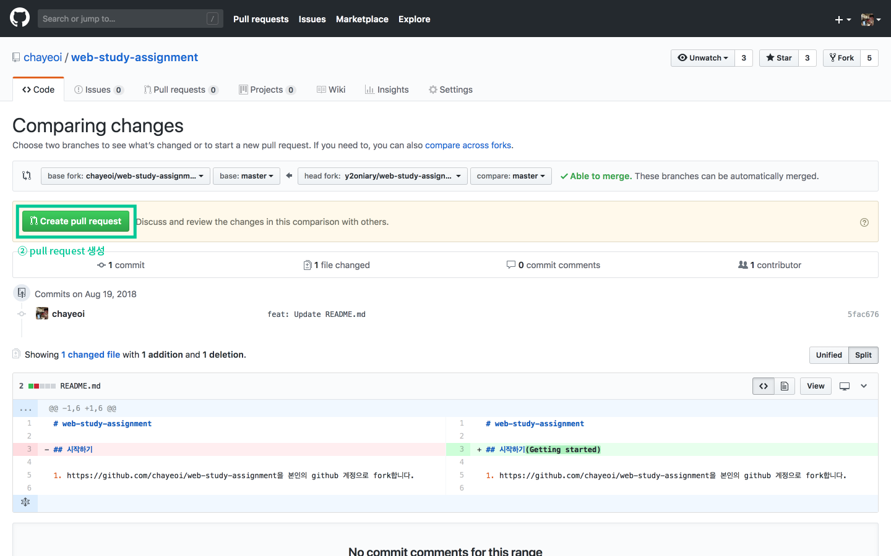Screen dimensions: 891x556
Task: Click View file button
Action: click(816, 386)
